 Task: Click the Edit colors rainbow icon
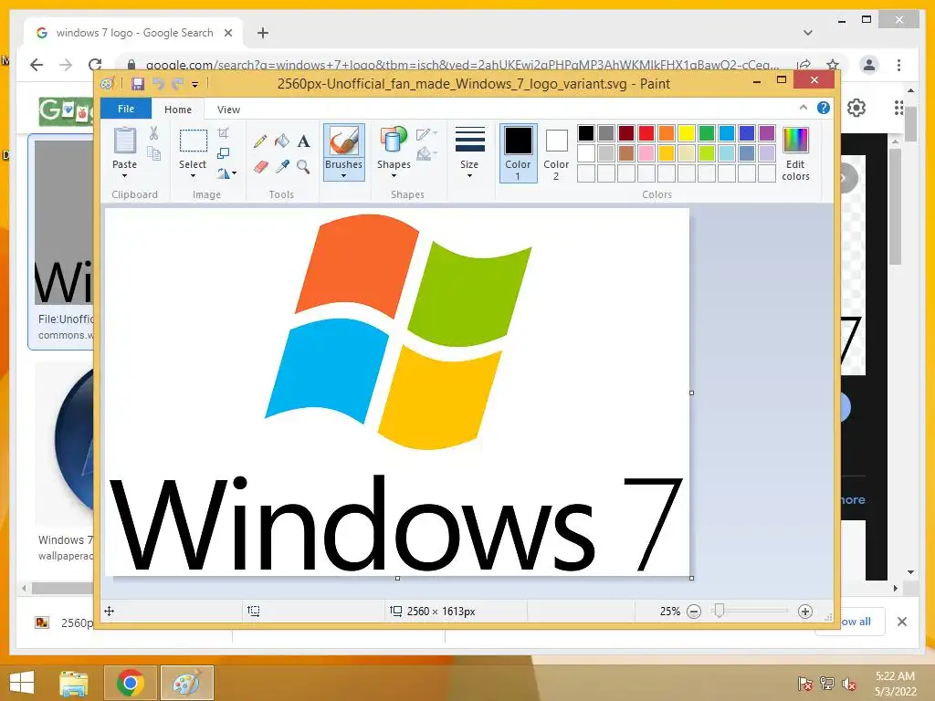point(795,141)
